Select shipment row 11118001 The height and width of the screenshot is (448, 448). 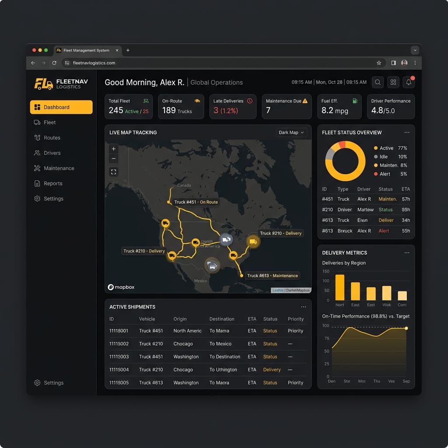[208, 331]
